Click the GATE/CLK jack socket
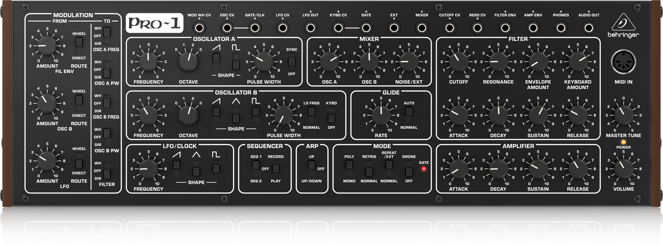 pyautogui.click(x=255, y=28)
